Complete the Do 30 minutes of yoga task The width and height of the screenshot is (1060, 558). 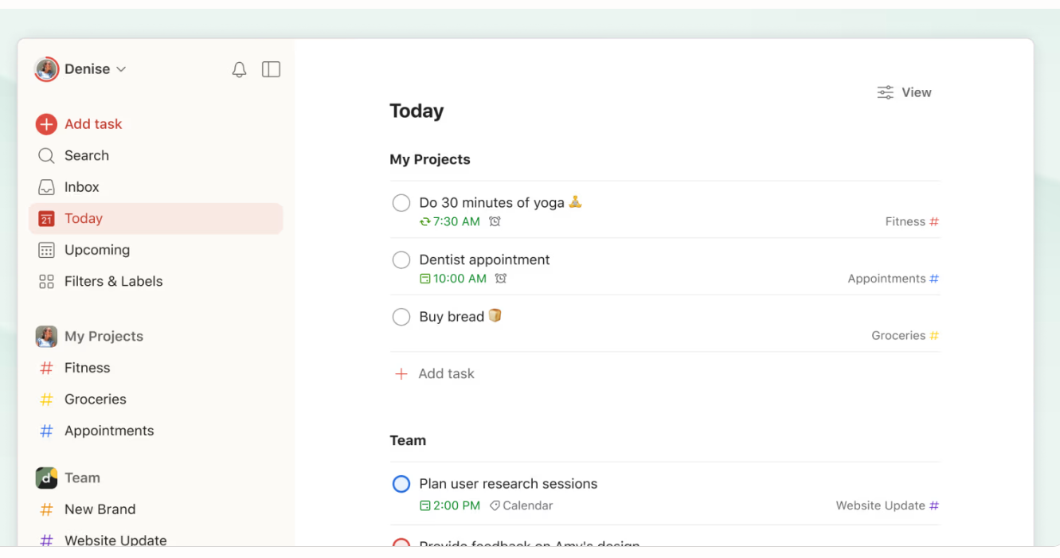(401, 202)
